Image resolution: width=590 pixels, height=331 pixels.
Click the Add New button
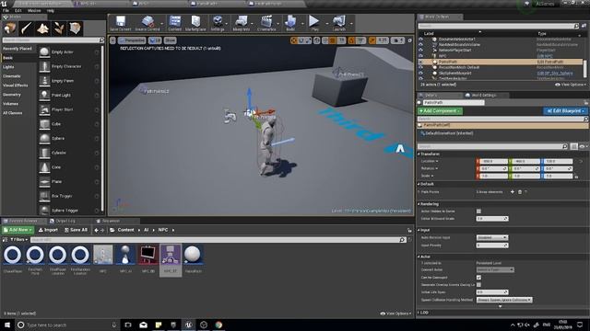[18, 230]
